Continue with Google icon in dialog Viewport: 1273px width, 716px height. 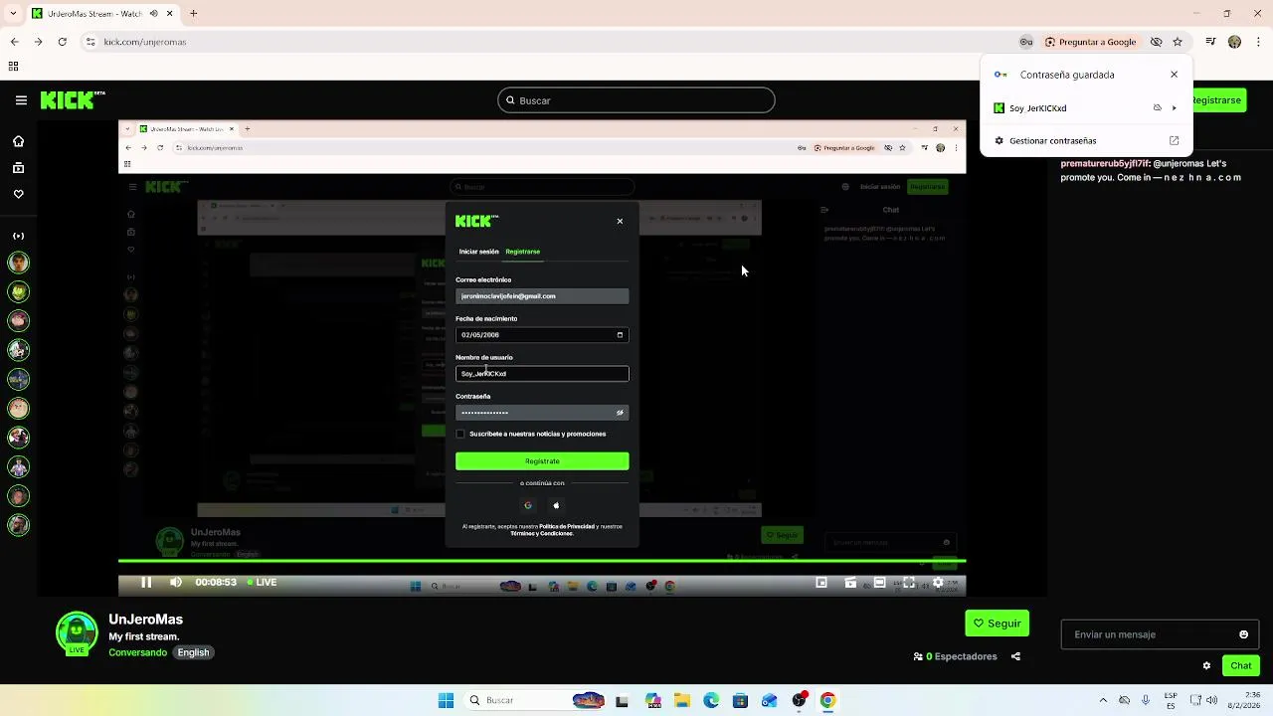pos(528,505)
